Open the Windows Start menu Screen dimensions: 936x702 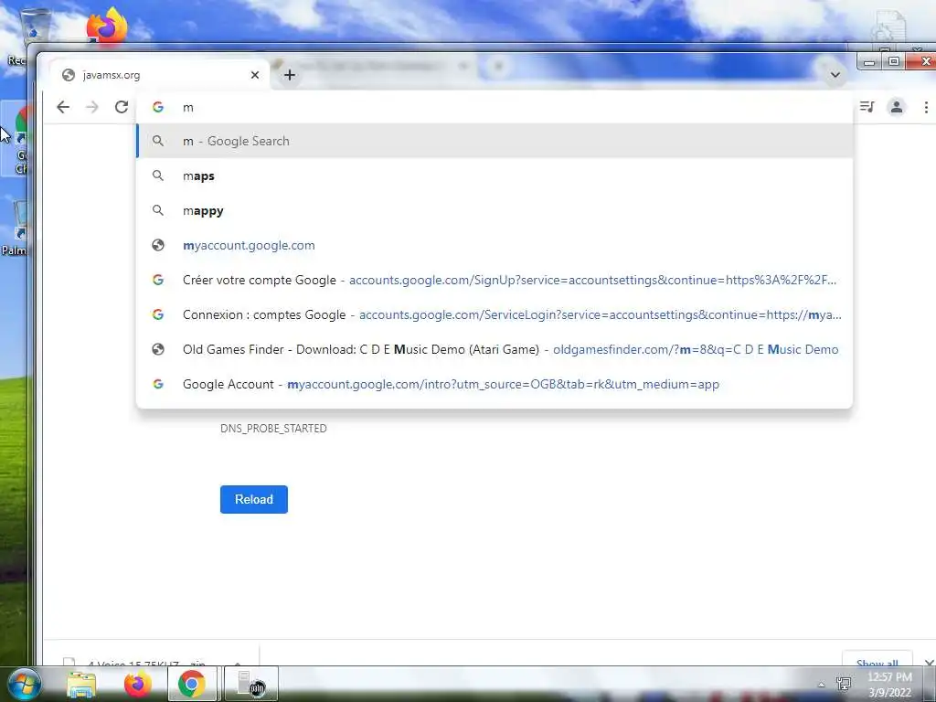[x=25, y=684]
